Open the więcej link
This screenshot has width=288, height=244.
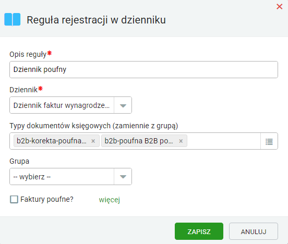110,200
